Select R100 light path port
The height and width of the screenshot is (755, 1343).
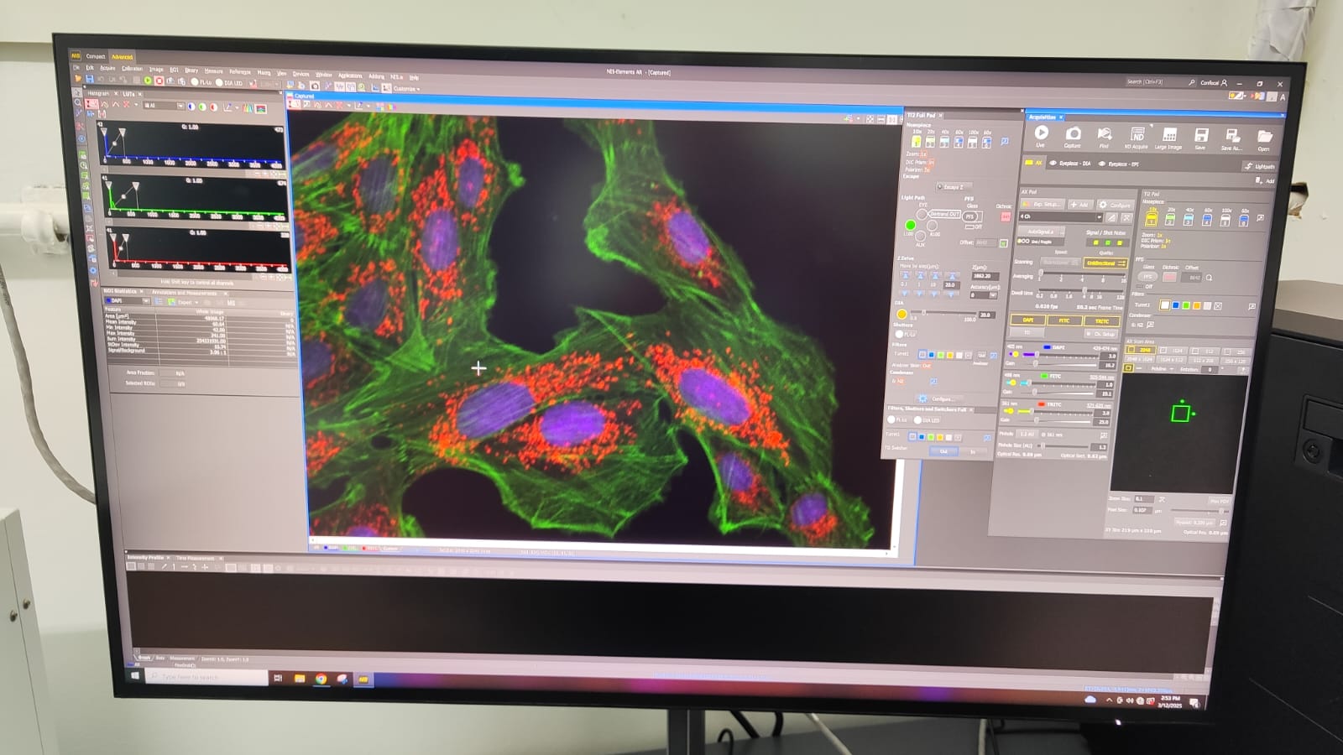click(x=932, y=226)
